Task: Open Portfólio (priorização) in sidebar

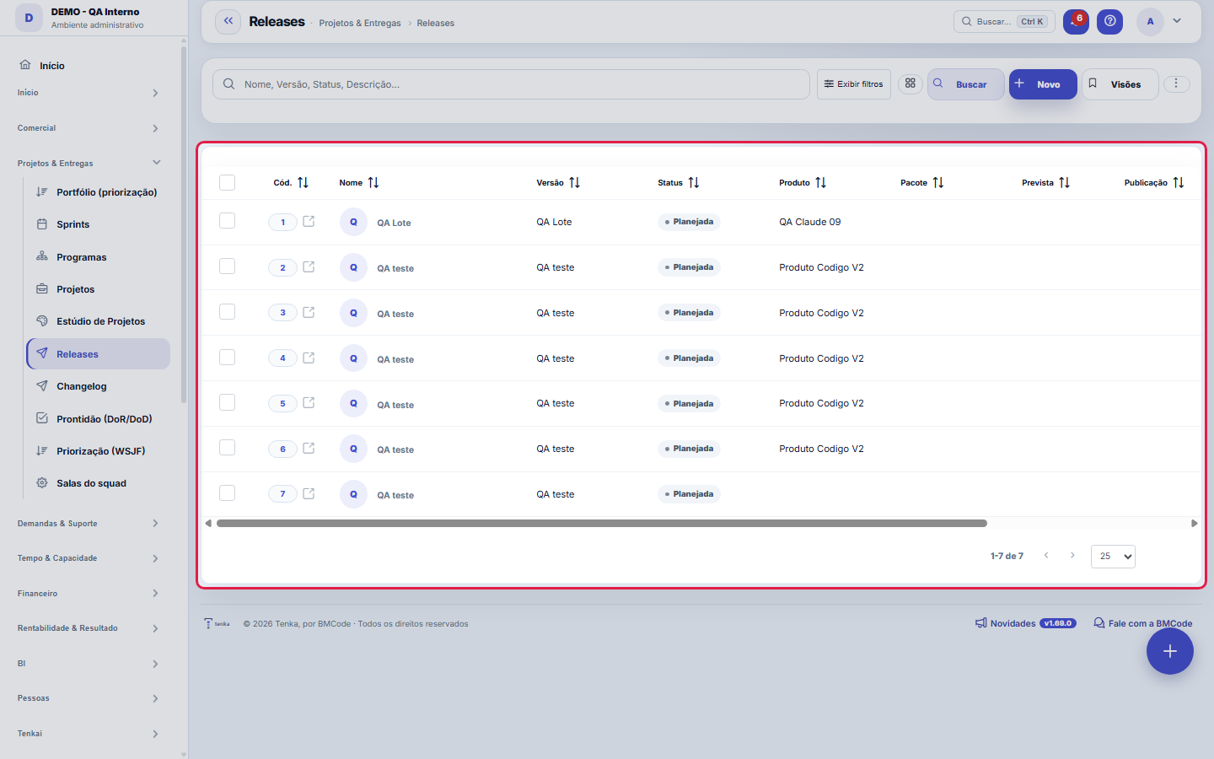Action: click(99, 192)
